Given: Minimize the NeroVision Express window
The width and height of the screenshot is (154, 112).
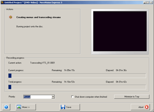Looking at the screenshot, I should point(144,2).
